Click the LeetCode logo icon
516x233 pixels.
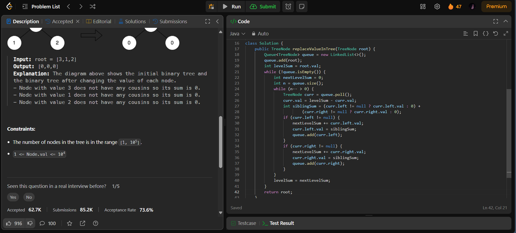pos(9,6)
